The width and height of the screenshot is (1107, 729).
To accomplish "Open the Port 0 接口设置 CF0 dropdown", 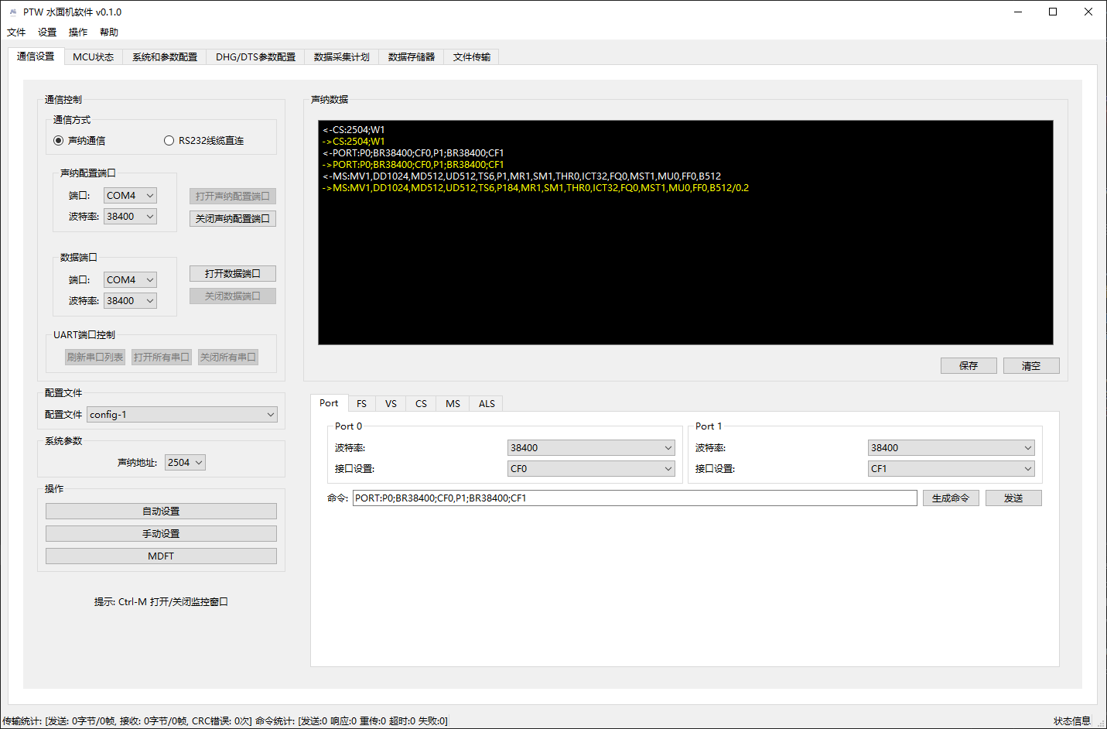I will coord(591,469).
